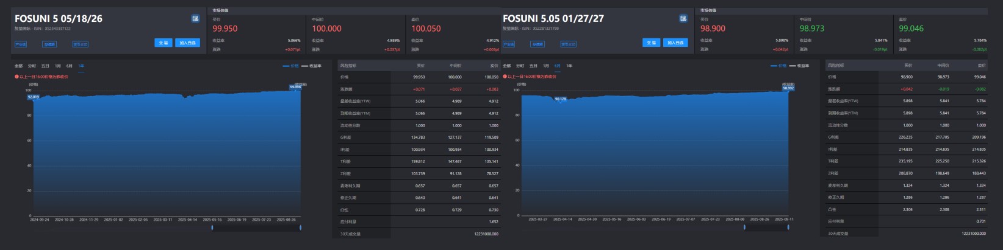The height and width of the screenshot is (250, 1003).
Task: Click mid price 98.973 in right valuation panel
Action: coord(812,29)
